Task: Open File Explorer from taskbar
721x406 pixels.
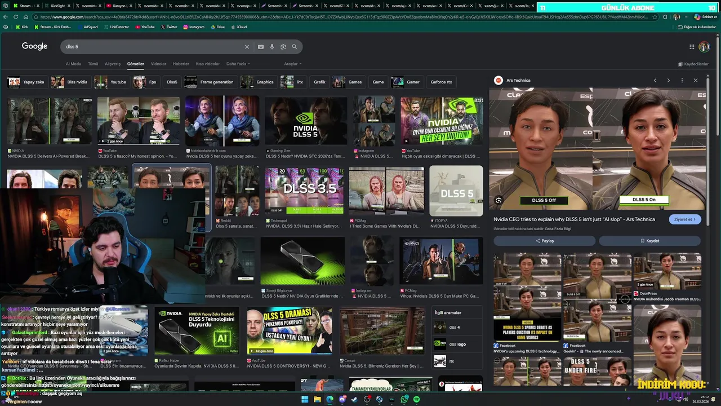Action: point(317,399)
